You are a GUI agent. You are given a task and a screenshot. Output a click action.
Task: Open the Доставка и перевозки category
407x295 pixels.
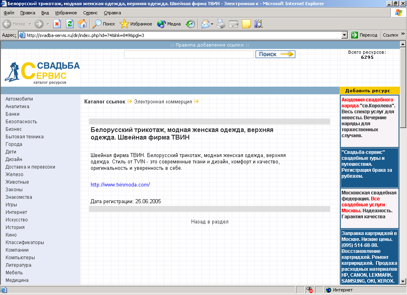(x=30, y=167)
